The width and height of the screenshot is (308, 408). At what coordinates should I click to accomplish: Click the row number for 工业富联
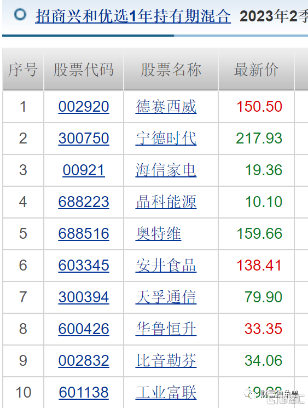click(23, 392)
